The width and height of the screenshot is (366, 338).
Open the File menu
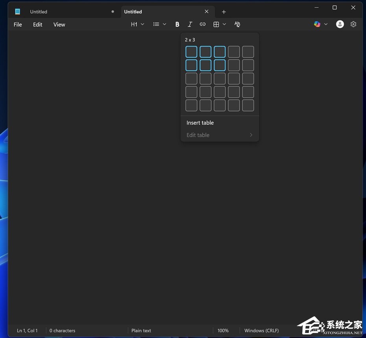18,24
